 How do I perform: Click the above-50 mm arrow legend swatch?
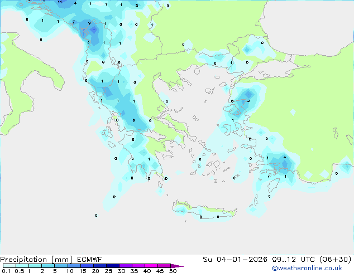pos(176,266)
